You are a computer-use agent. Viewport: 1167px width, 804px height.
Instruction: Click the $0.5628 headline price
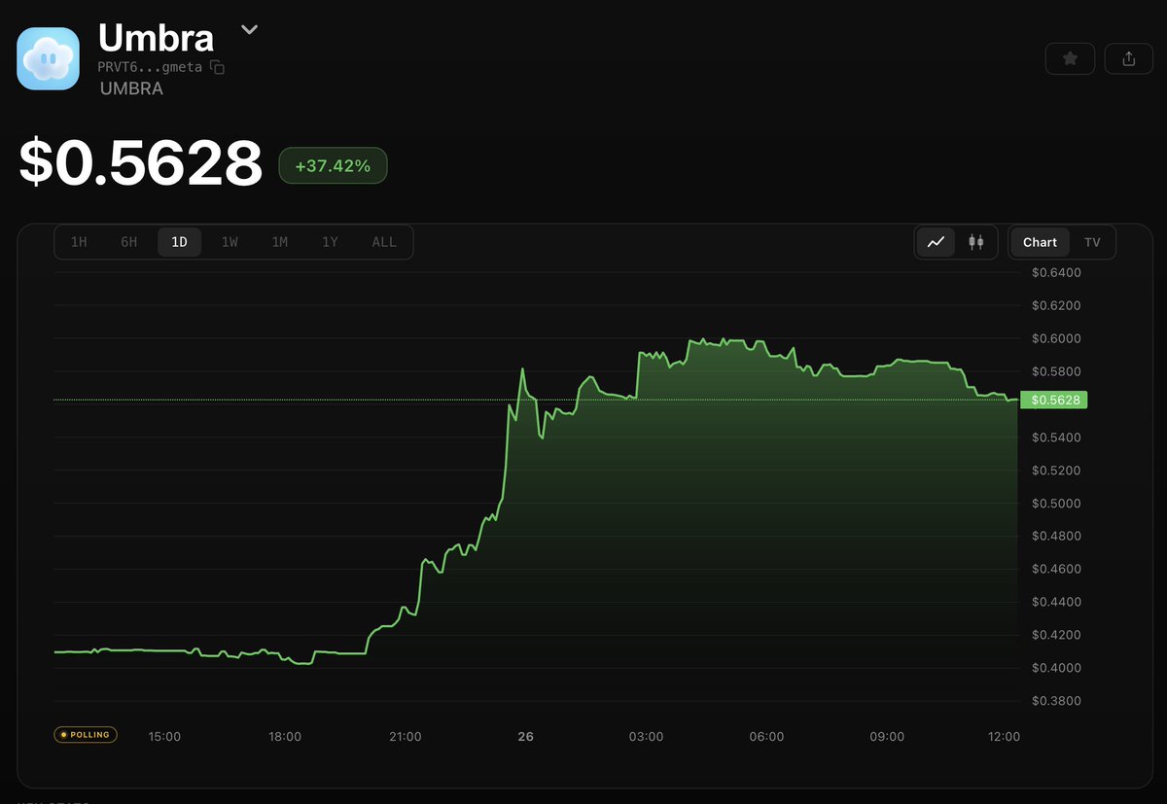[x=141, y=163]
